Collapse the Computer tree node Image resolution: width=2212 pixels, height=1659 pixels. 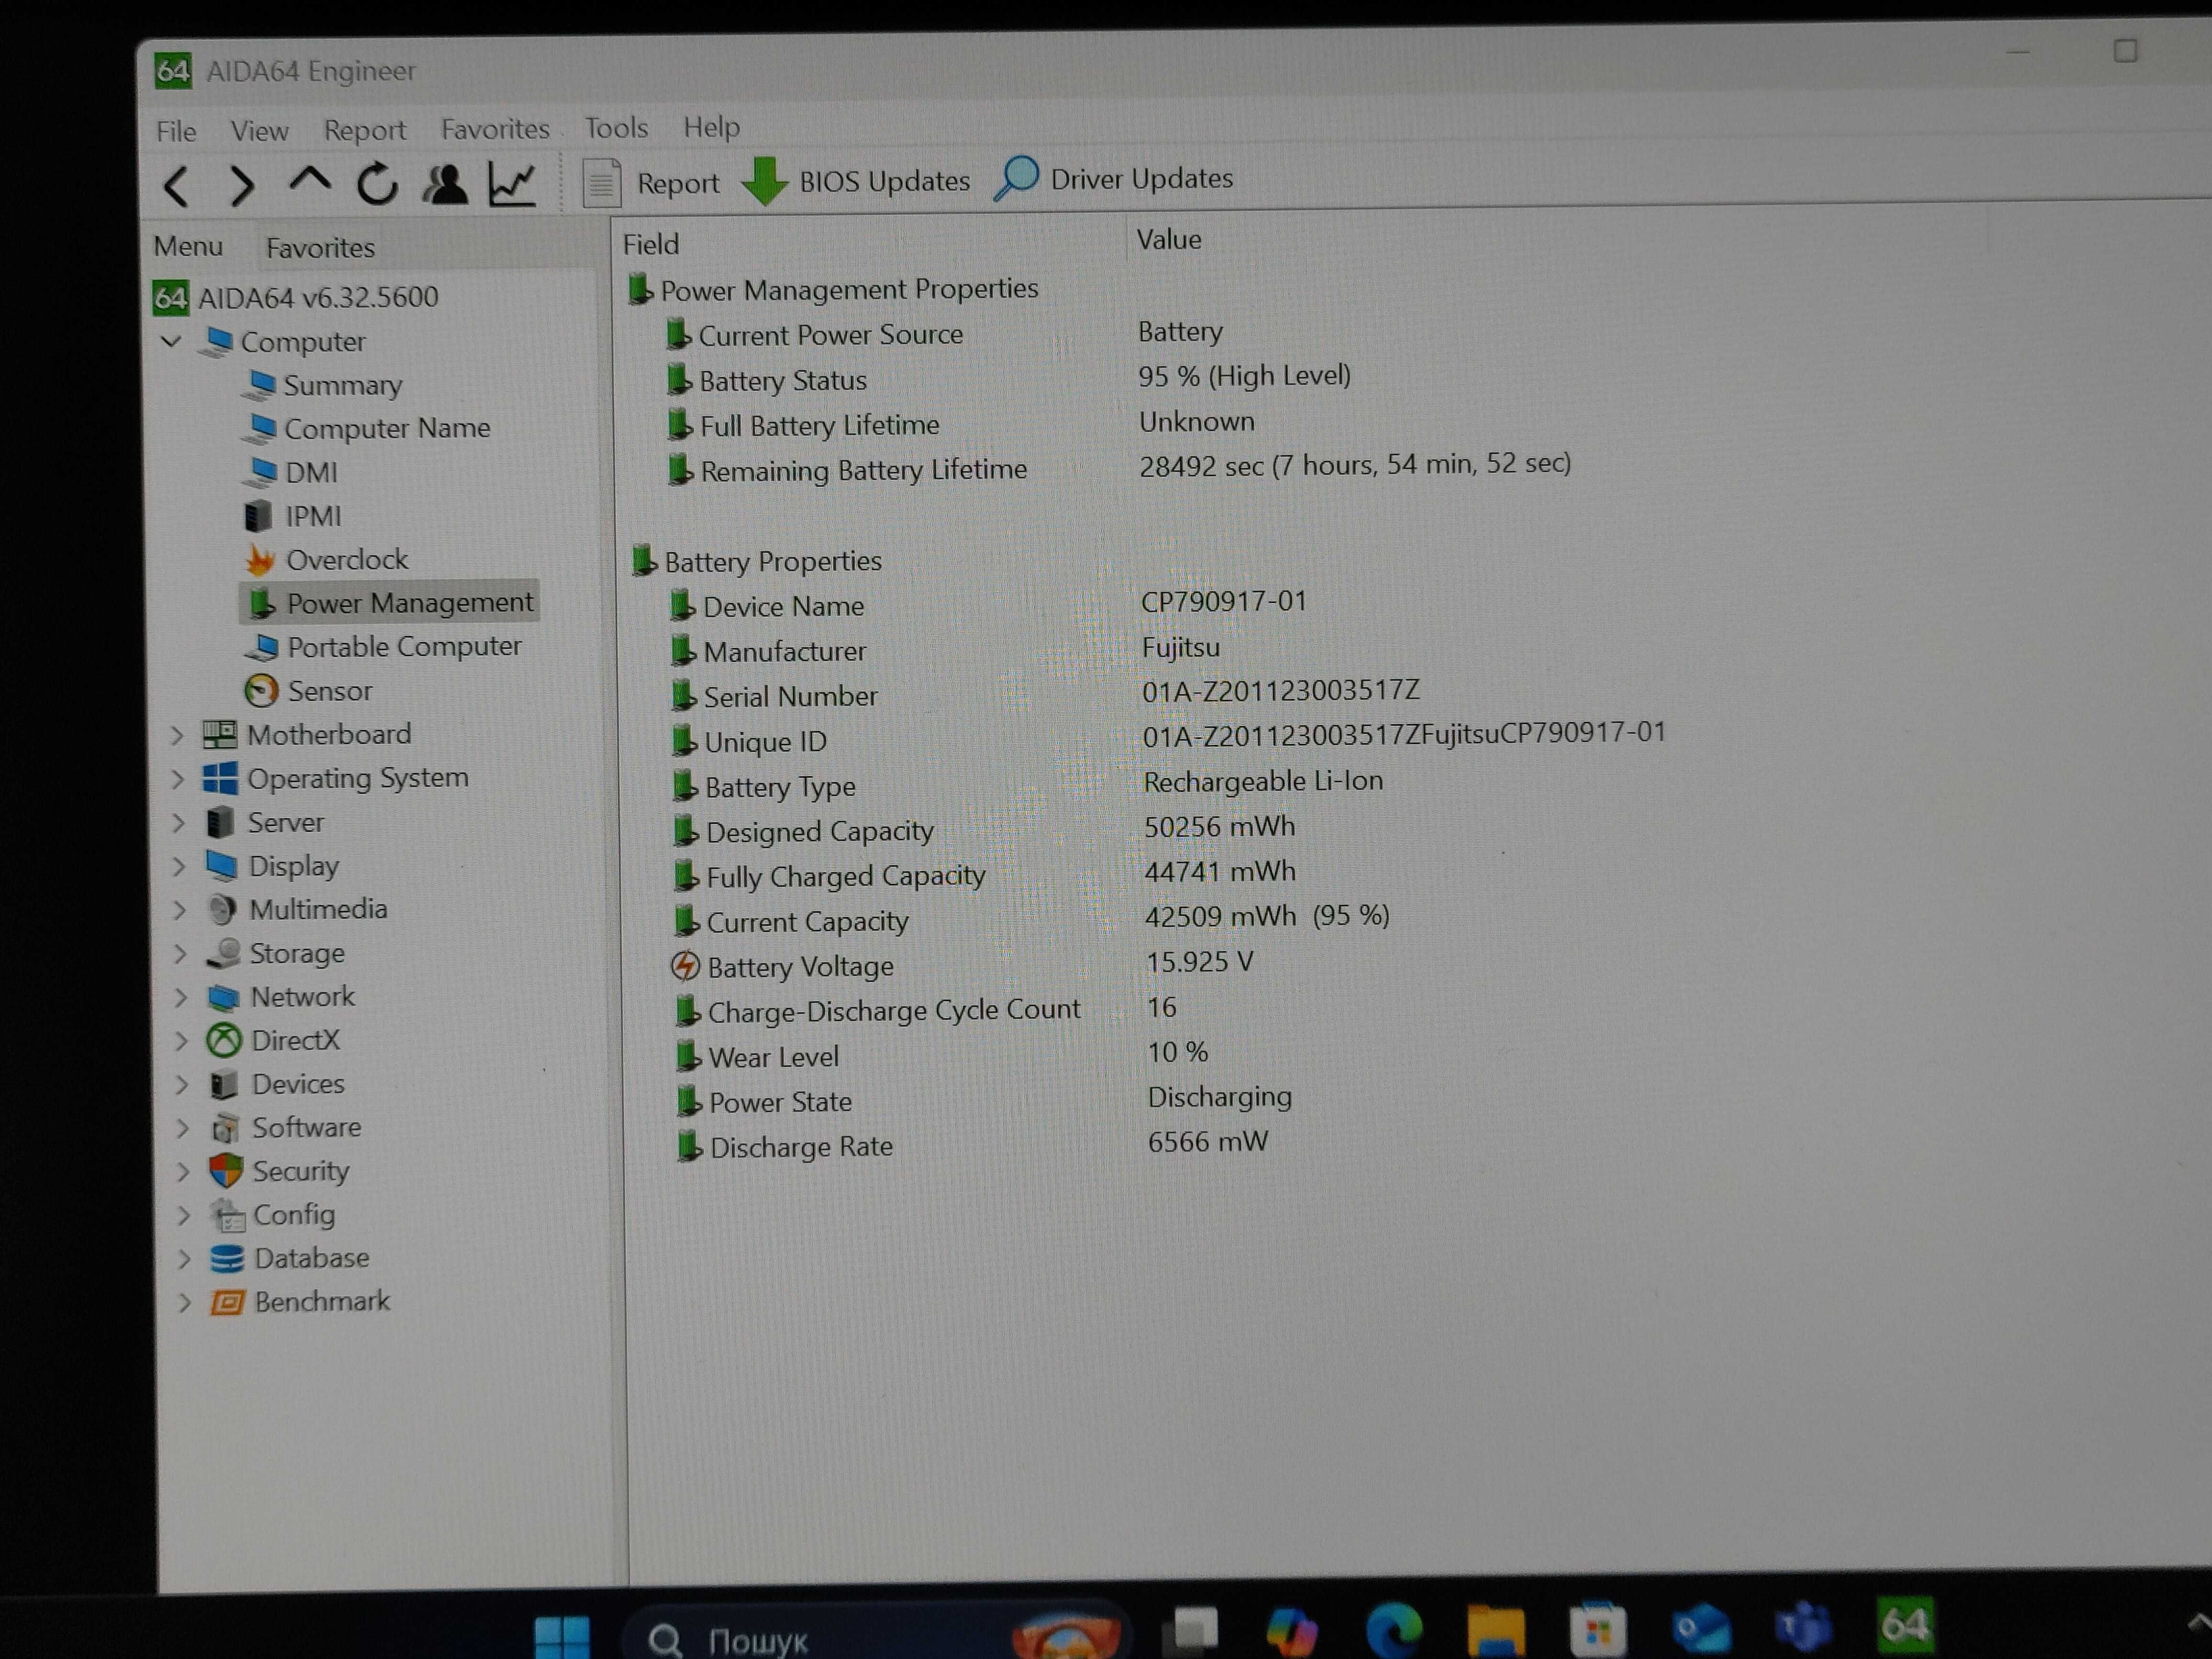tap(171, 341)
